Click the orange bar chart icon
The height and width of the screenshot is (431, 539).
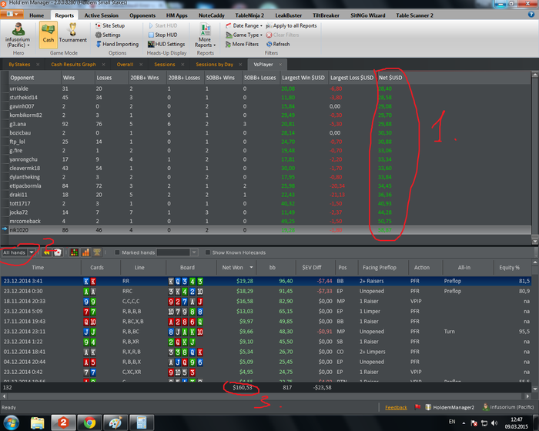click(85, 252)
